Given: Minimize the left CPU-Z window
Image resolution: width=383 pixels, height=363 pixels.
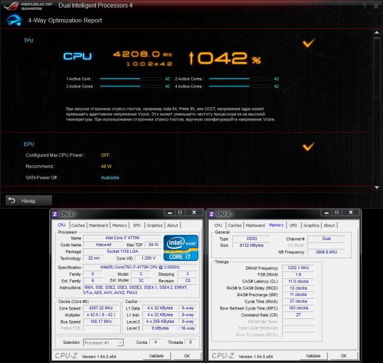Looking at the screenshot, I should [x=170, y=212].
